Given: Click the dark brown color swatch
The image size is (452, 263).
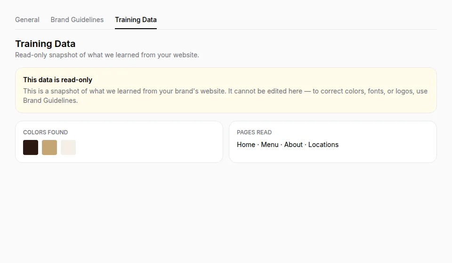Looking at the screenshot, I should [x=31, y=147].
